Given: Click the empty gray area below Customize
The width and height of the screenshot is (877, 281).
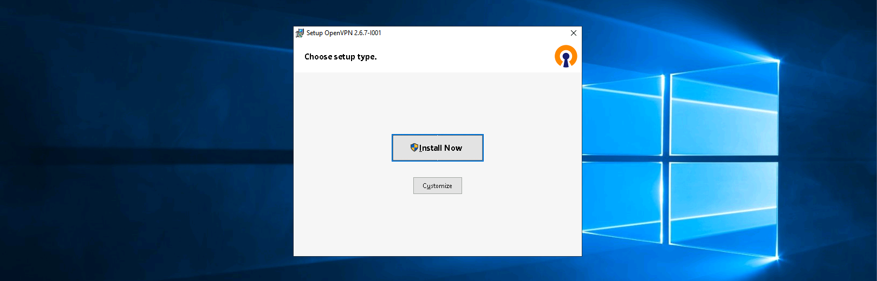Looking at the screenshot, I should pos(437,227).
